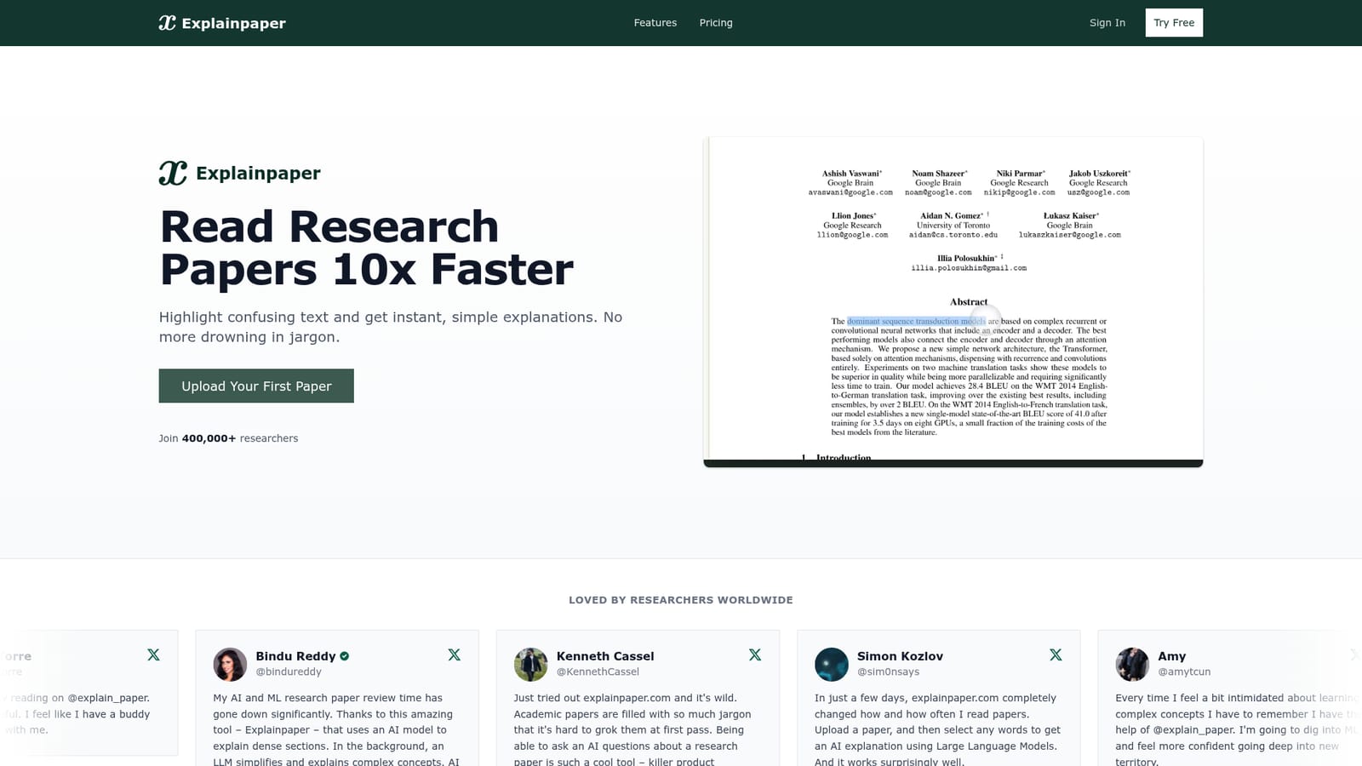The width and height of the screenshot is (1362, 766).
Task: Click 'Join 400,000+ researchers' text
Action: (228, 438)
